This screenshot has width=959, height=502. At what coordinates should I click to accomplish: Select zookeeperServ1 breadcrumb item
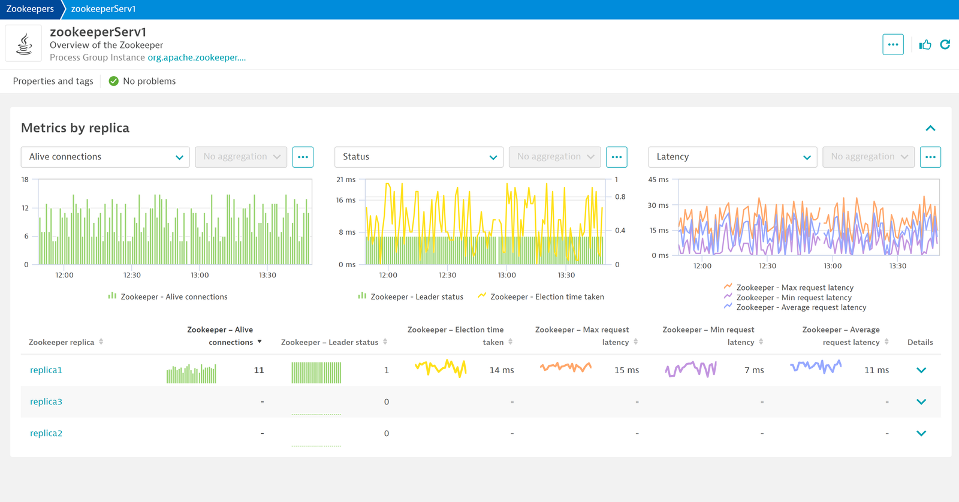[103, 9]
